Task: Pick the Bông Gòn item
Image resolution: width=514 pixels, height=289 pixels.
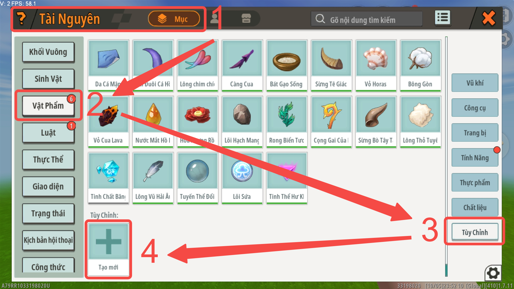Action: pos(420,66)
